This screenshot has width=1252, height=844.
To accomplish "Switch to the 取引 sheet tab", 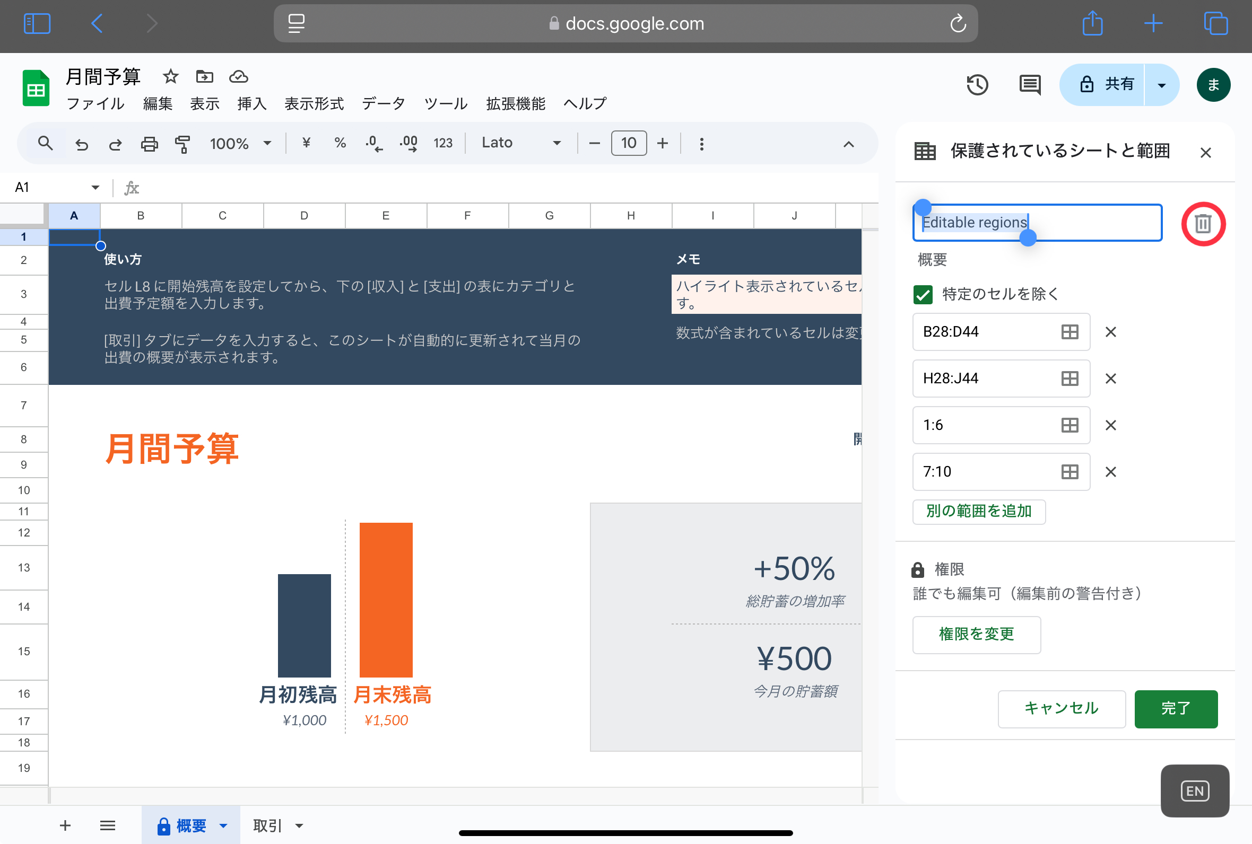I will (x=267, y=825).
